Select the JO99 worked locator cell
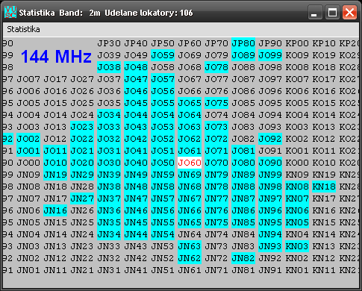This screenshot has height=291, width=362. (x=270, y=55)
